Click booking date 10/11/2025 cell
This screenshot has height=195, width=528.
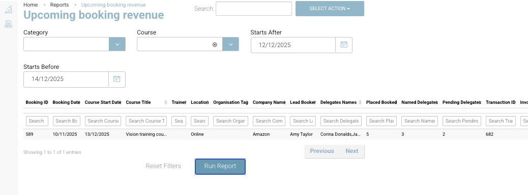coord(65,134)
